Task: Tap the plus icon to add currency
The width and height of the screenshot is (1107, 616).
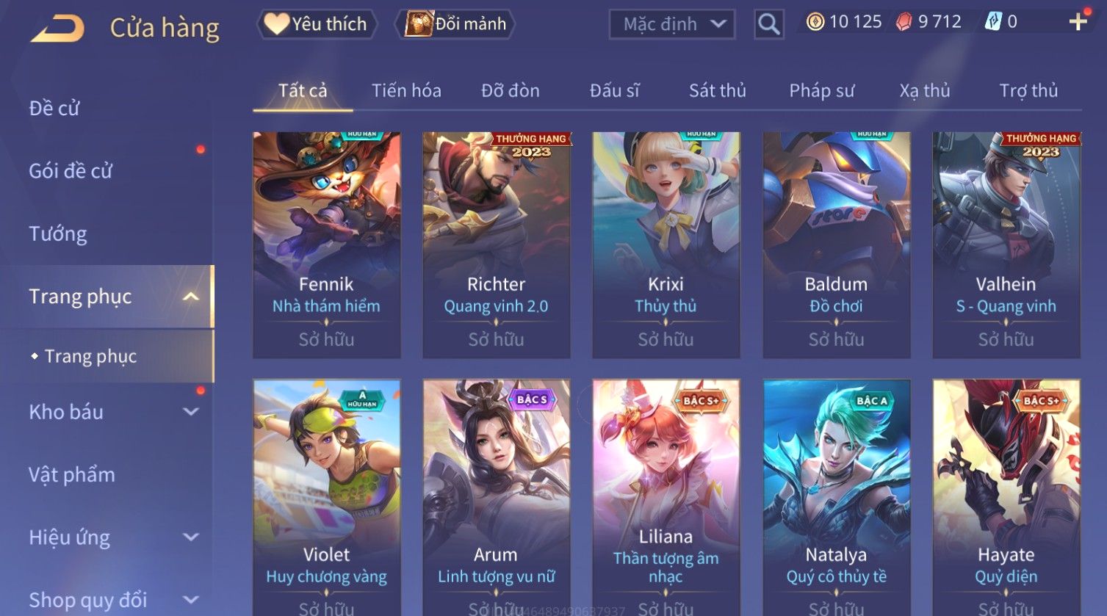Action: pyautogui.click(x=1078, y=22)
